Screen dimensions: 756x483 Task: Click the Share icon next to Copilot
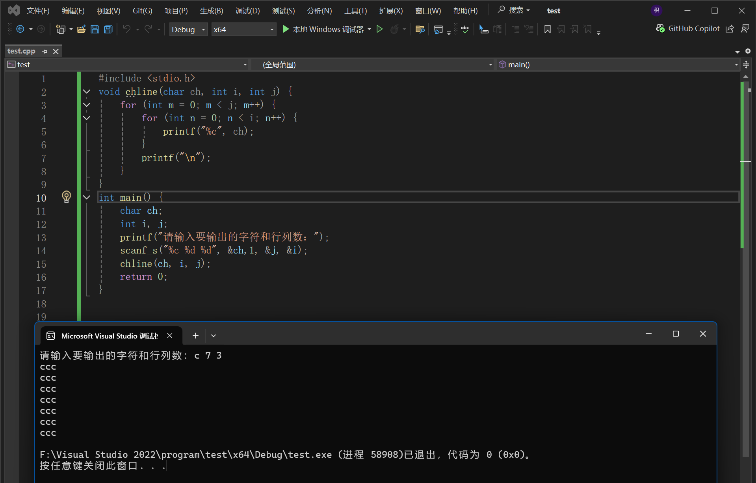tap(730, 29)
